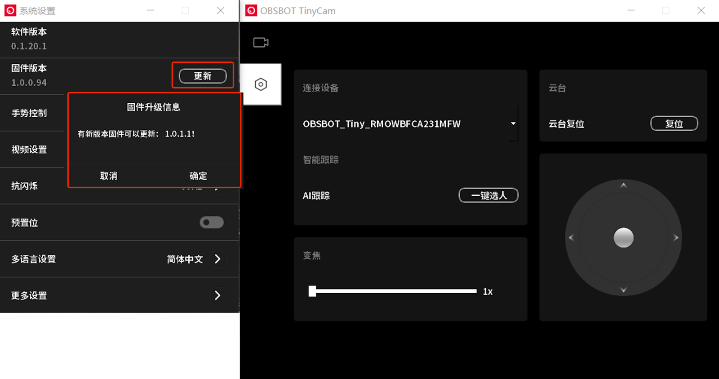Close the 系统设置 window

[221, 10]
